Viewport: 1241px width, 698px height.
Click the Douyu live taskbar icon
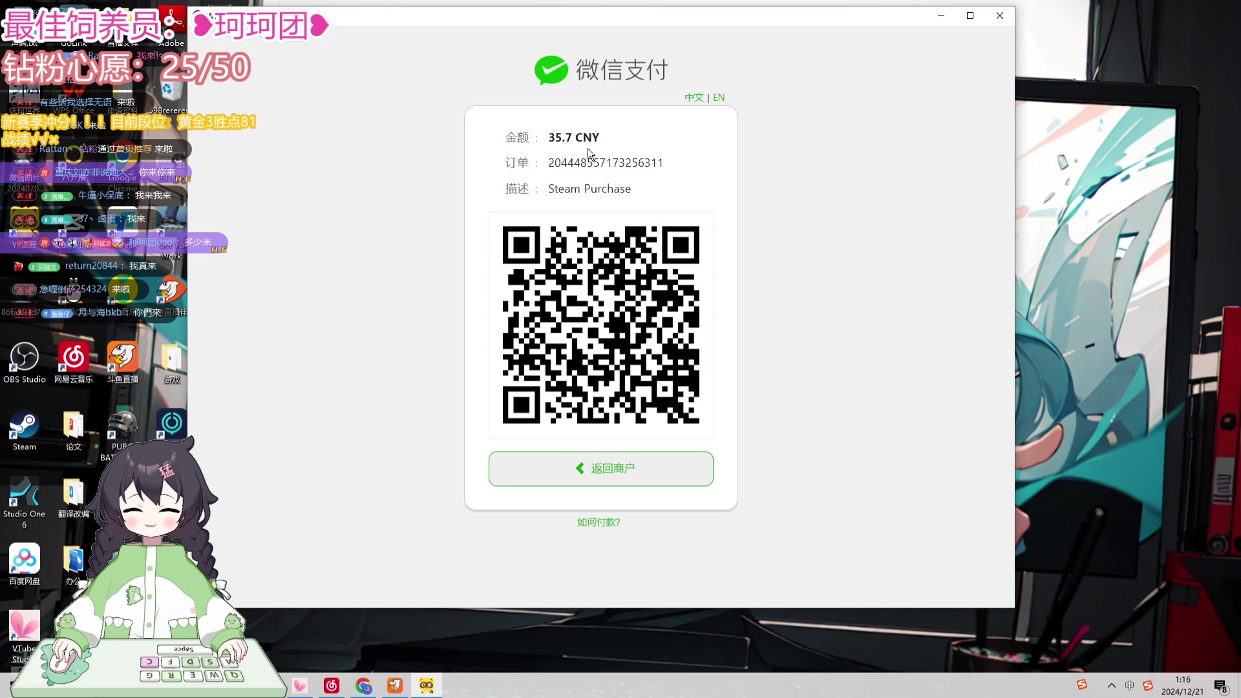coord(395,686)
